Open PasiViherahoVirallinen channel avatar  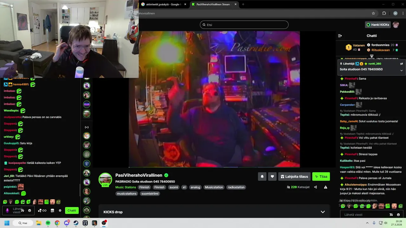105,179
